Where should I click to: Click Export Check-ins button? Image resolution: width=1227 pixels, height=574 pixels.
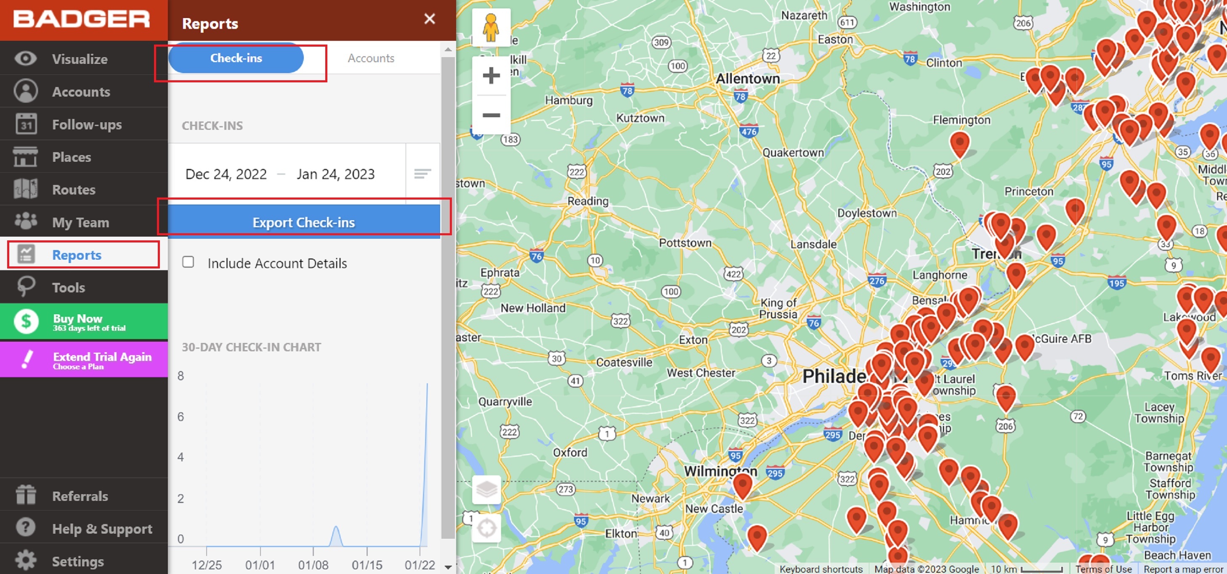point(304,221)
